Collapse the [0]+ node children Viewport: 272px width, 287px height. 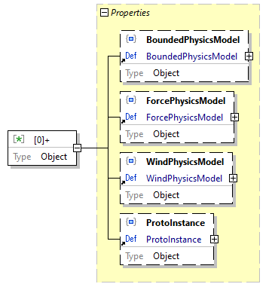click(x=77, y=148)
